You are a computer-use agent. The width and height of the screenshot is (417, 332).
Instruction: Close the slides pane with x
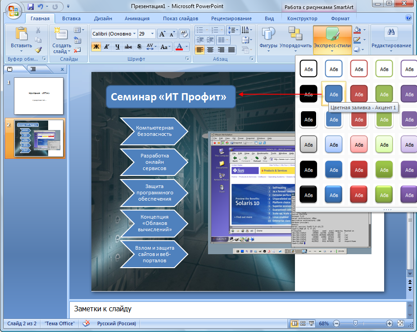coord(62,69)
